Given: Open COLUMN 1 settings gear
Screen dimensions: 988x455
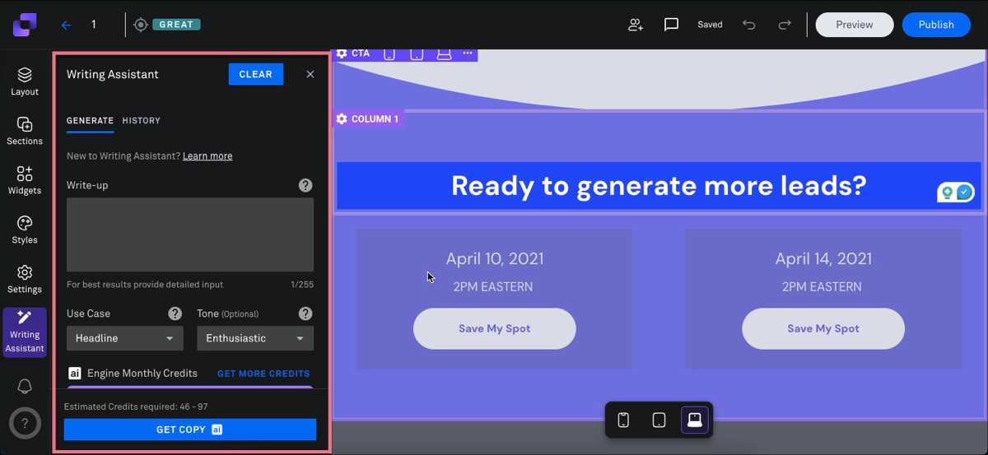Looking at the screenshot, I should [x=342, y=119].
